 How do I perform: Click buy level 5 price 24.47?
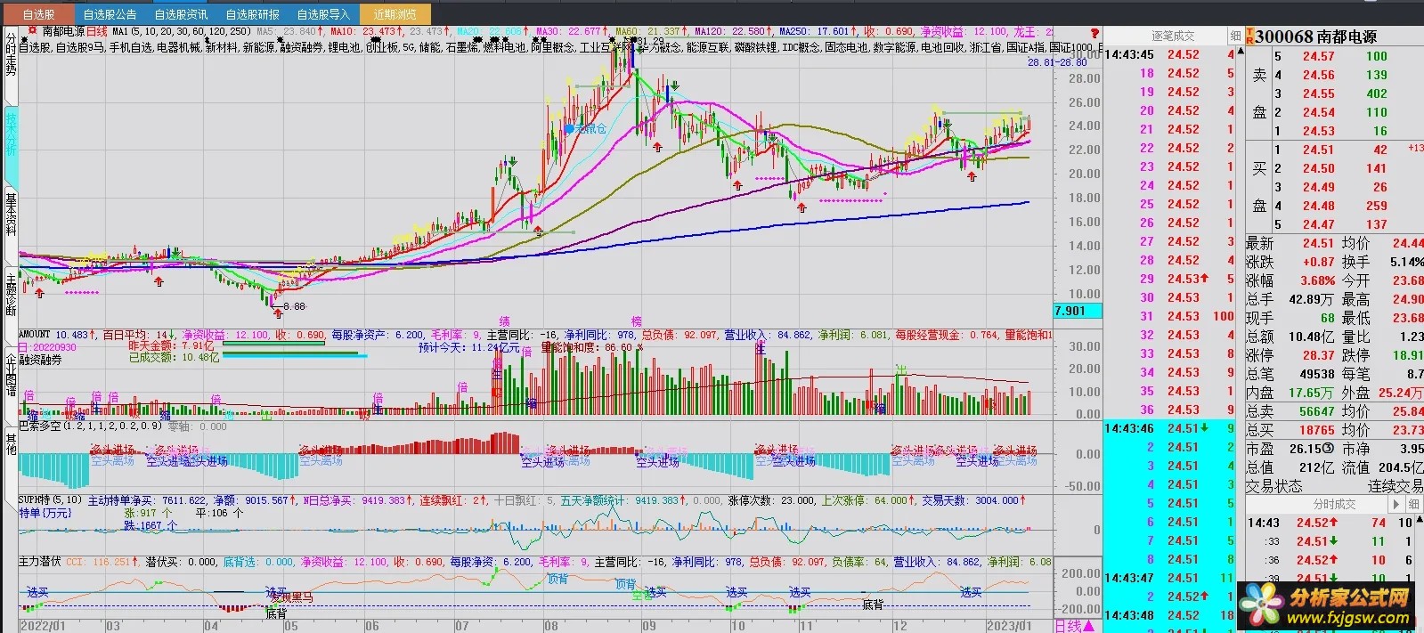click(1318, 223)
